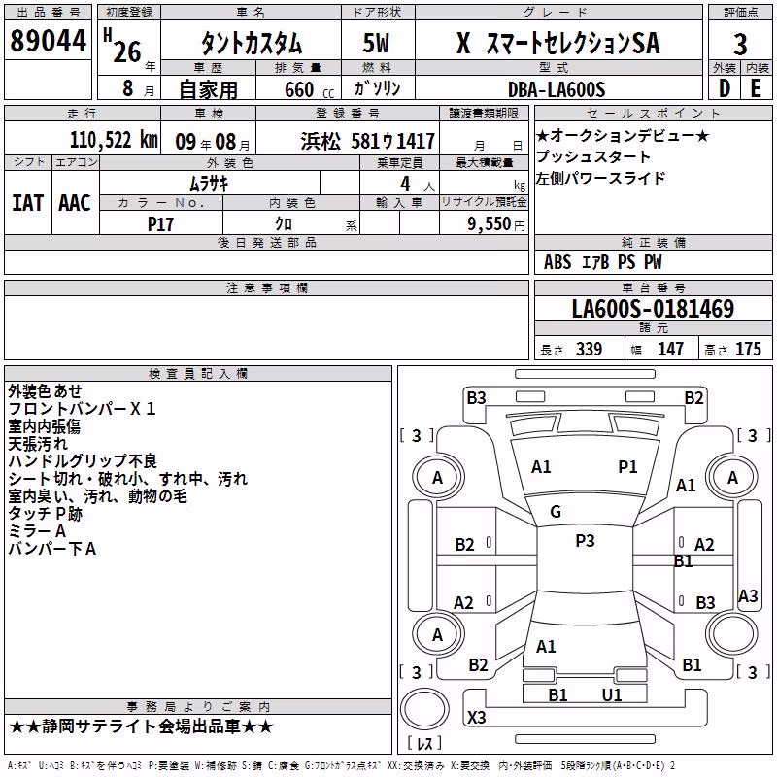Click the shift type IAT
The width and height of the screenshot is (777, 777).
click(28, 203)
